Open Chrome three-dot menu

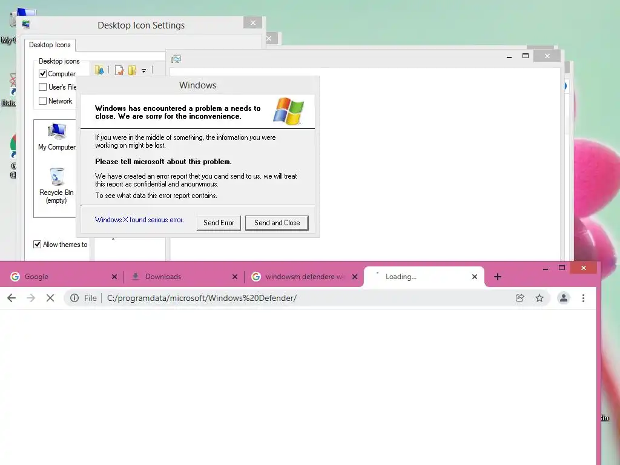(583, 298)
